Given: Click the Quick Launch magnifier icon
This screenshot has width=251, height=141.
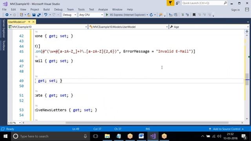Looking at the screenshot, I should [225, 3].
